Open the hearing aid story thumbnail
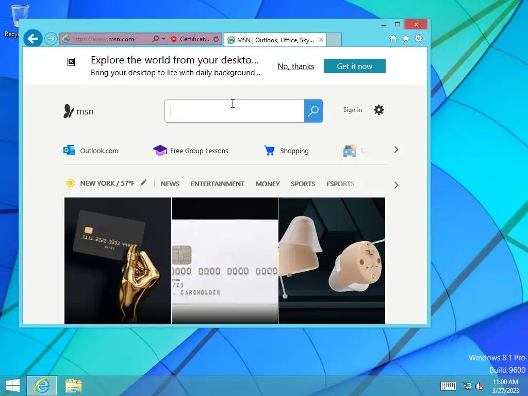The image size is (528, 396). (332, 260)
